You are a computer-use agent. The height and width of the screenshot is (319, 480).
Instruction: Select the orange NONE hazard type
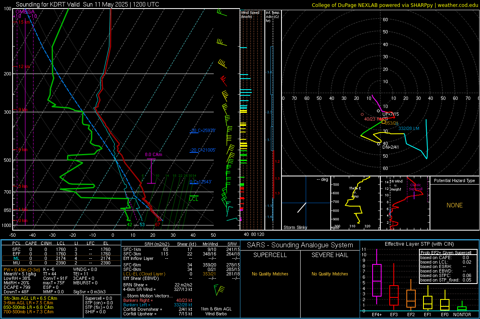click(455, 205)
